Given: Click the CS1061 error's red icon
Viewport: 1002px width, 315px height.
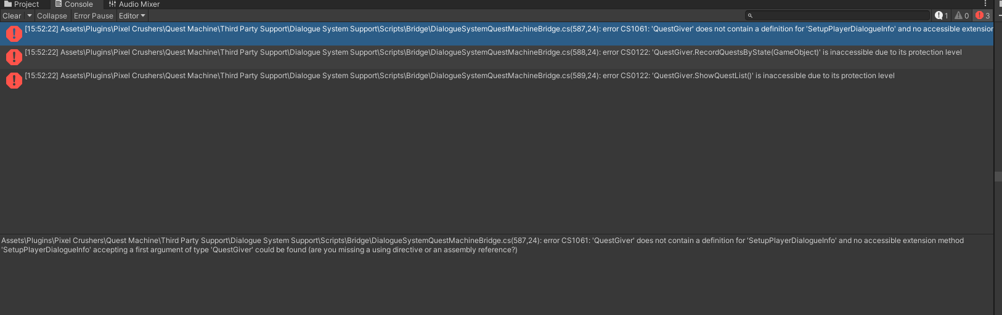Looking at the screenshot, I should coord(14,33).
